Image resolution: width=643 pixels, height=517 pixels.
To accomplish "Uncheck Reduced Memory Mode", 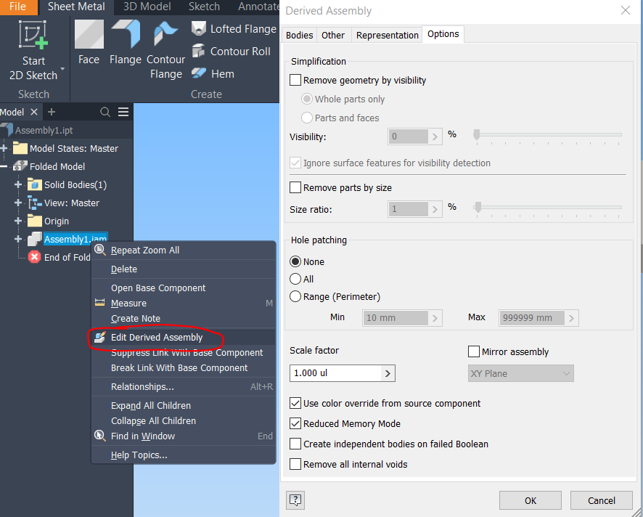I will tap(295, 423).
